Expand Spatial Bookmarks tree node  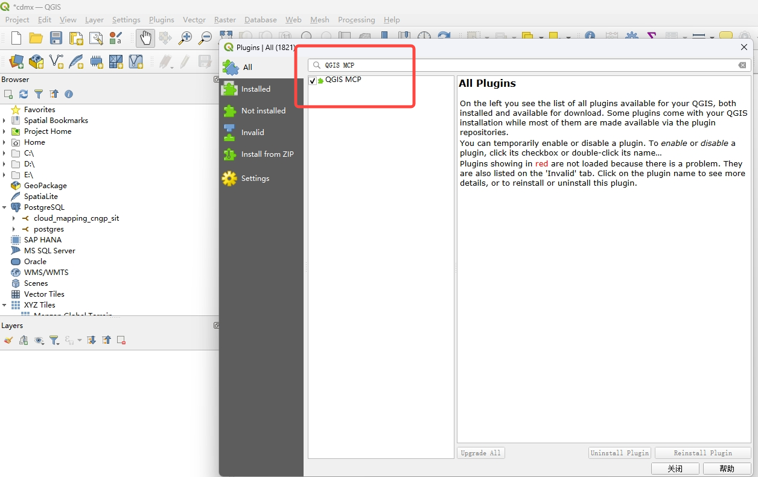pos(4,121)
